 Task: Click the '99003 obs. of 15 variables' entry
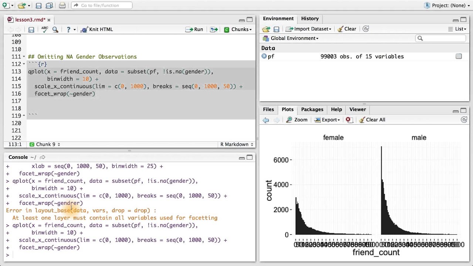(362, 56)
